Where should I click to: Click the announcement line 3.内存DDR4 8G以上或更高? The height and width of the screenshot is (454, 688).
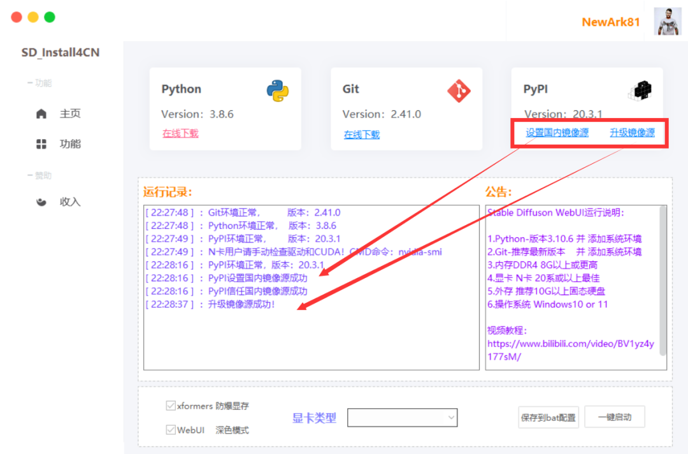pyautogui.click(x=542, y=265)
